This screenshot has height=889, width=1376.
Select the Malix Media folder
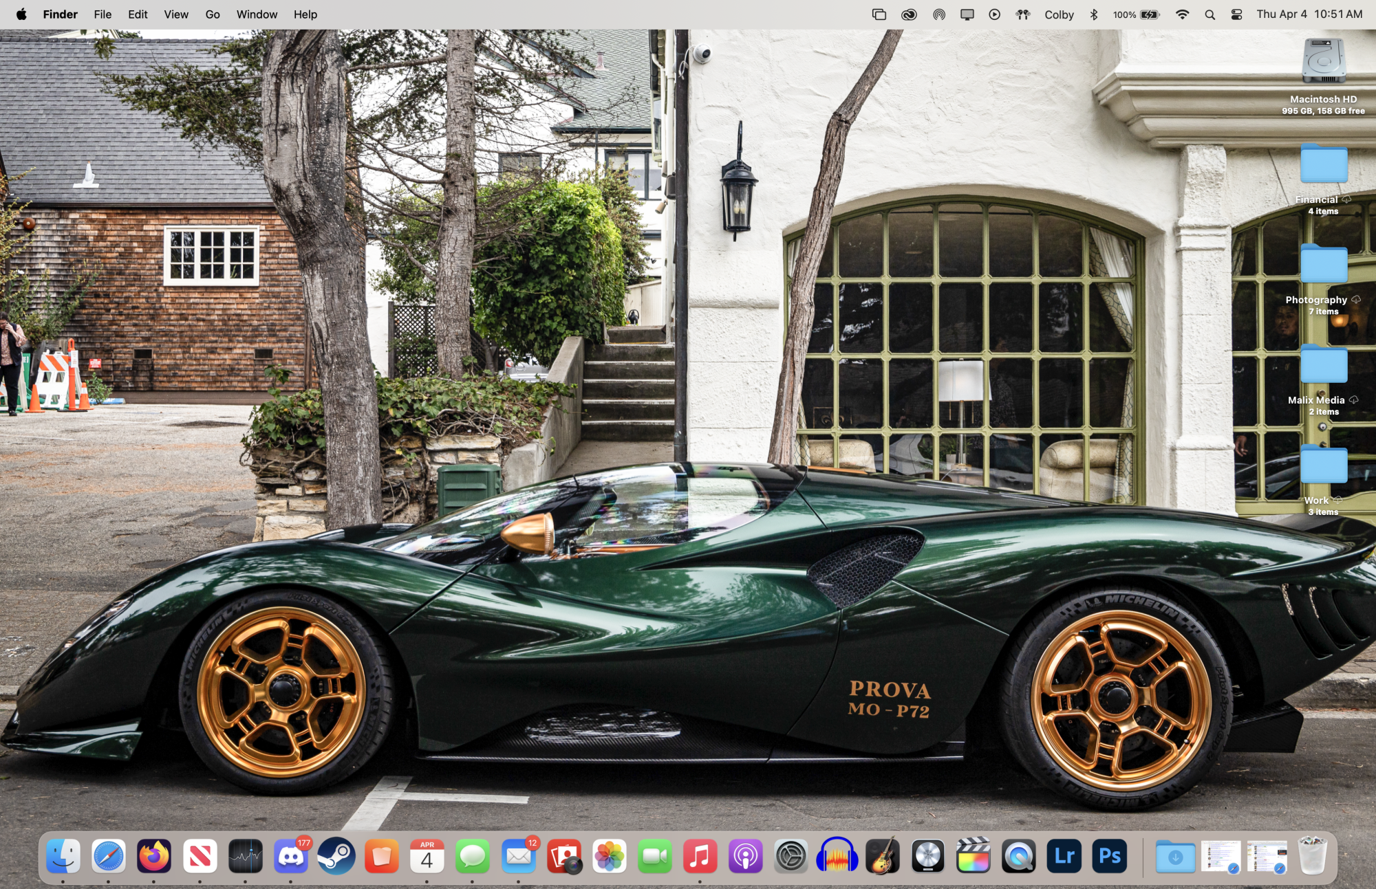pos(1323,364)
